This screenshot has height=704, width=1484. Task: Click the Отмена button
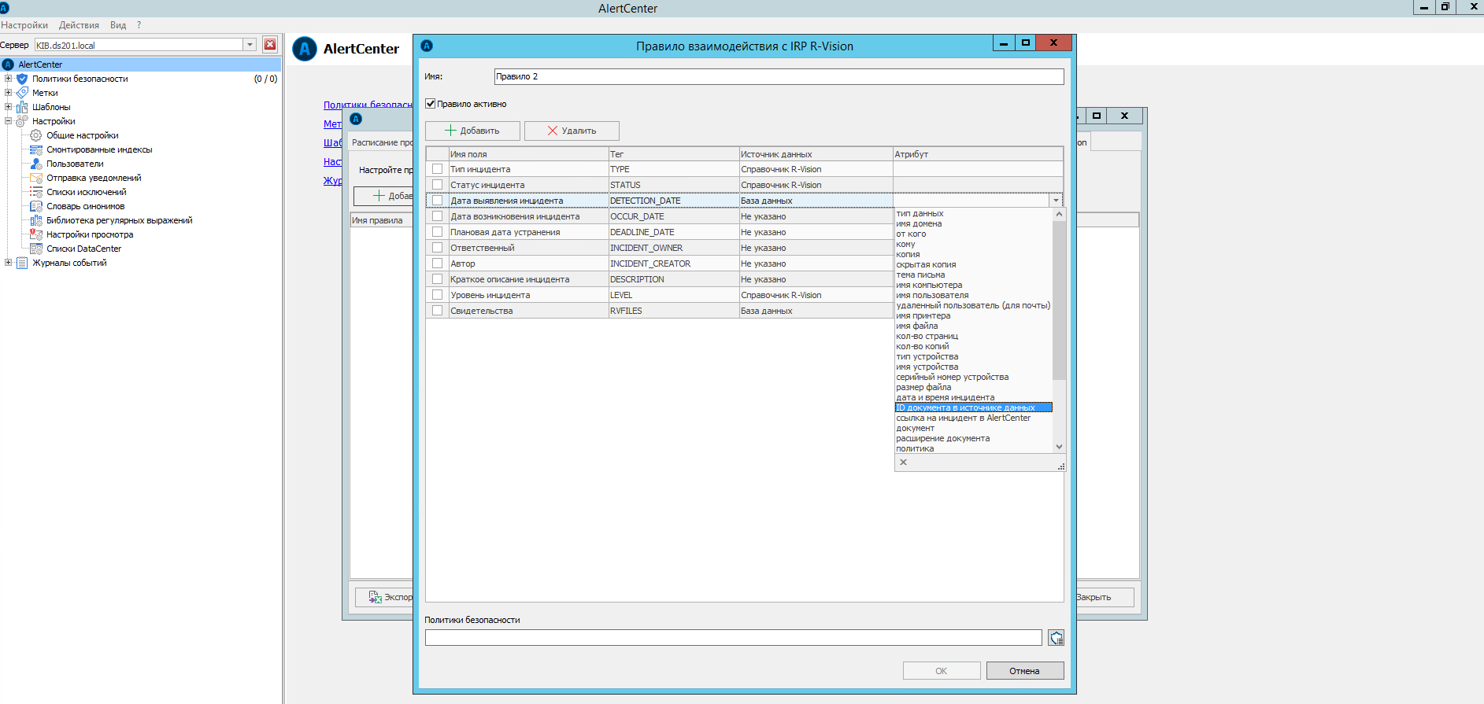(1025, 671)
